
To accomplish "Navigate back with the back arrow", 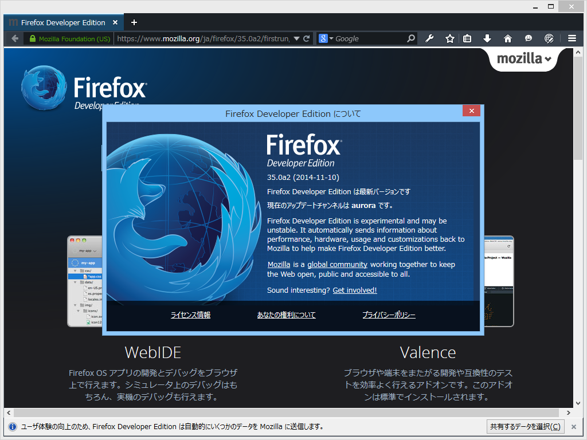I will point(14,38).
